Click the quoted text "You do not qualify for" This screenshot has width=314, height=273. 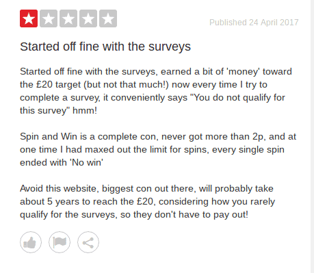pyautogui.click(x=237, y=98)
